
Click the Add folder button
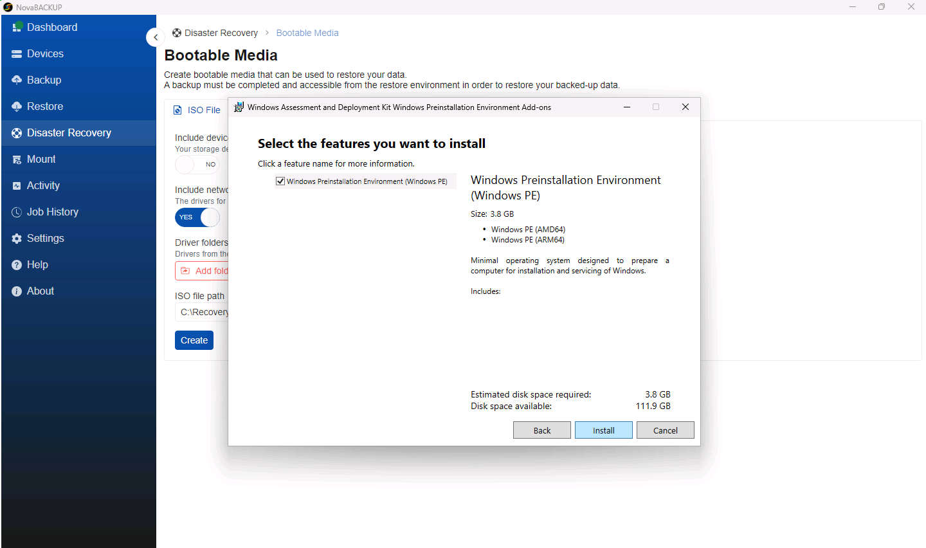point(202,271)
